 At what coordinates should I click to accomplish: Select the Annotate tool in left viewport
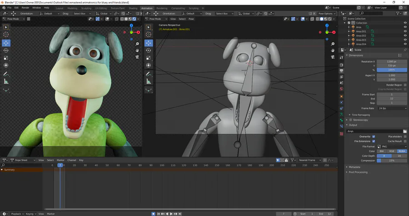[x=6, y=74]
